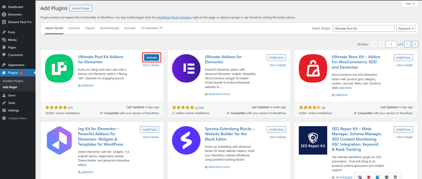Open Installed Plugins submenu item
The image size is (422, 179).
pos(13,81)
